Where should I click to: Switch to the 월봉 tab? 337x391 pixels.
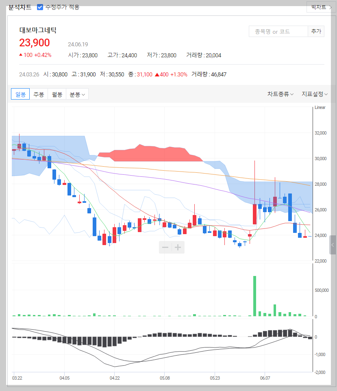(x=57, y=94)
